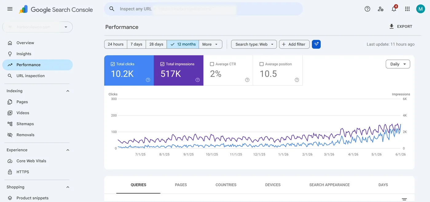The height and width of the screenshot is (202, 430).
Task: Click Add filter button
Action: point(294,44)
